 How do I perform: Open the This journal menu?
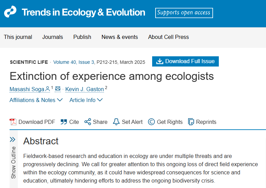click(x=18, y=37)
